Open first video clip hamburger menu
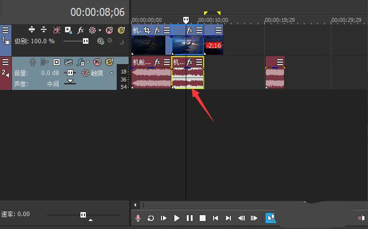 (167, 30)
